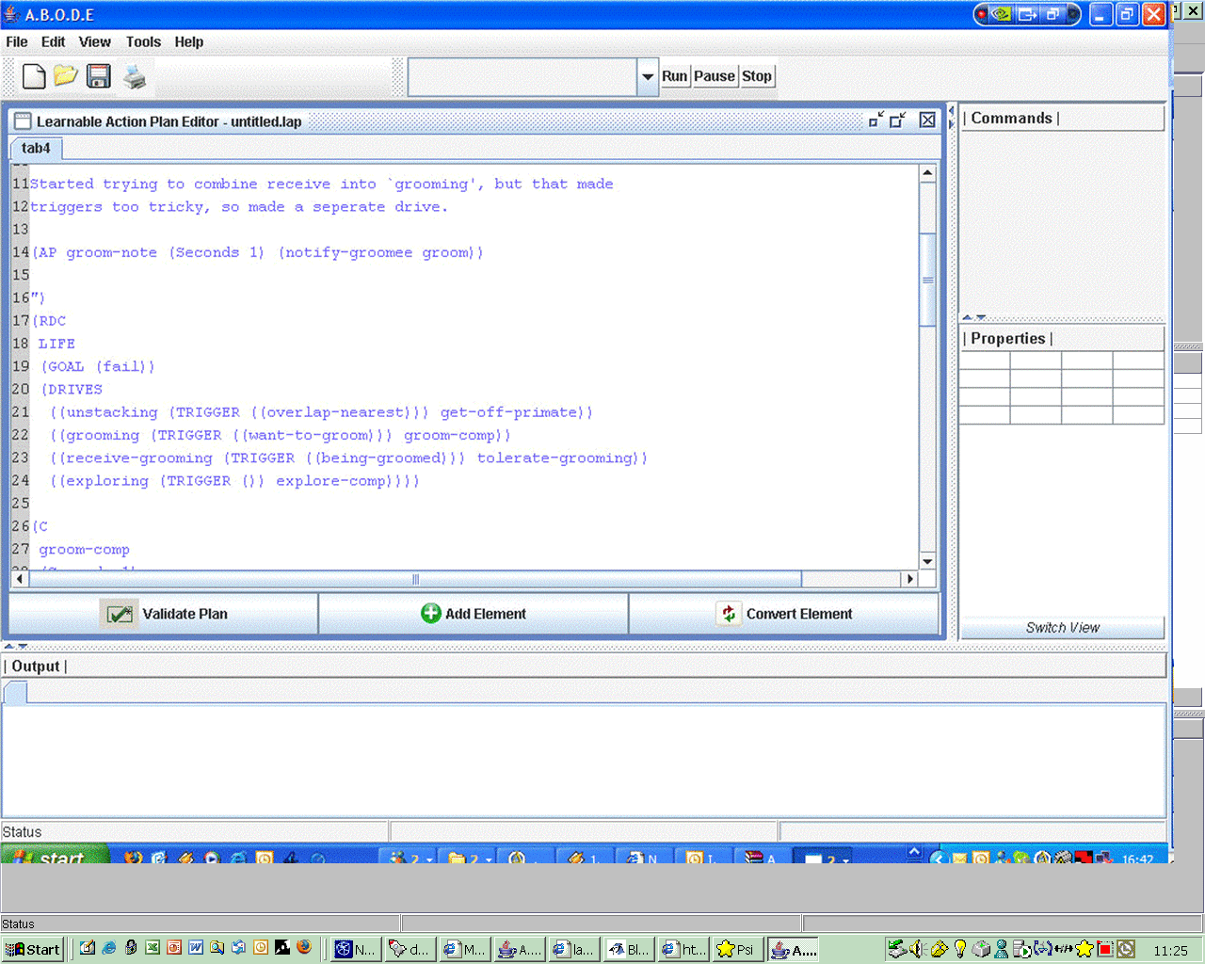The height and width of the screenshot is (964, 1205).
Task: Expand the toolbar combo box dropdown arrow
Action: (648, 77)
